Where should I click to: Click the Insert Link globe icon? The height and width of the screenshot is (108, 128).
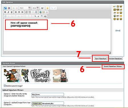pos(40,12)
